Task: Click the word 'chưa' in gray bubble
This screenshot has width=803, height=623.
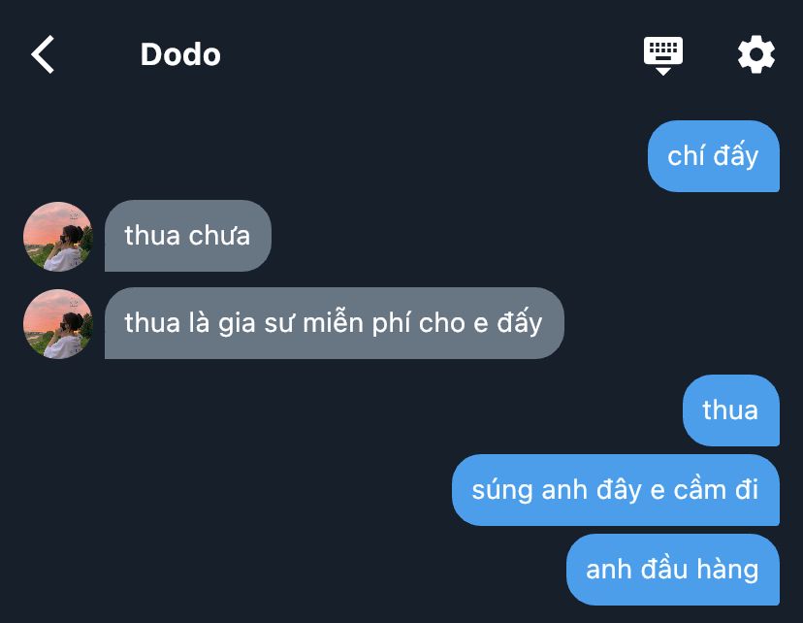Action: click(219, 236)
